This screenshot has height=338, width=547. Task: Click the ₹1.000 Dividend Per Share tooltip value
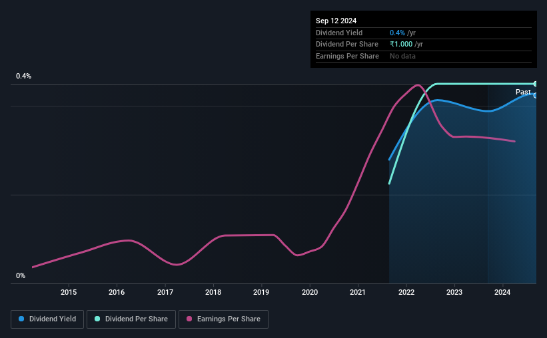[401, 45]
